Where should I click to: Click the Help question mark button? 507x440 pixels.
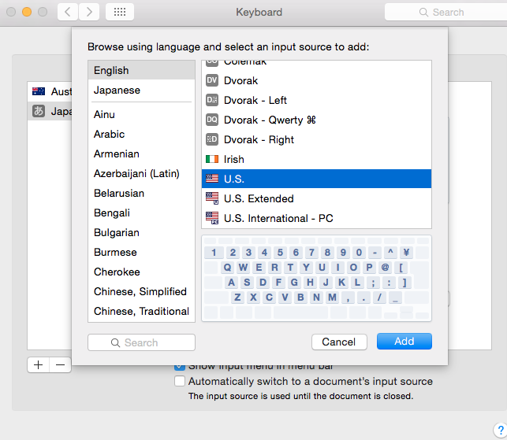click(501, 430)
